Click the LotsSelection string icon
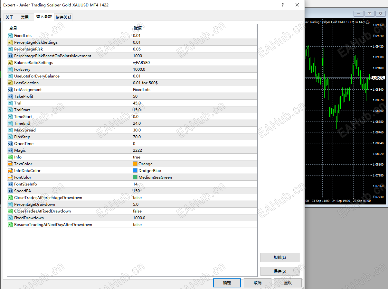The image size is (388, 289). pos(10,83)
